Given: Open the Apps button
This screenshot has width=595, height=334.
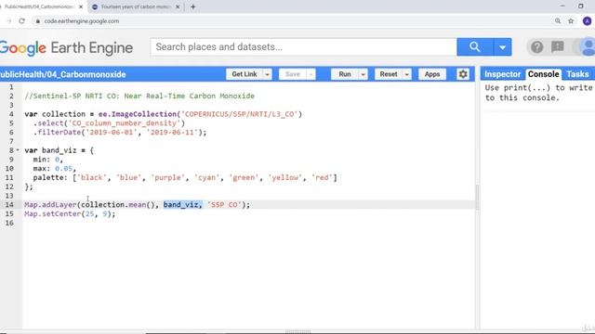Looking at the screenshot, I should (x=432, y=74).
